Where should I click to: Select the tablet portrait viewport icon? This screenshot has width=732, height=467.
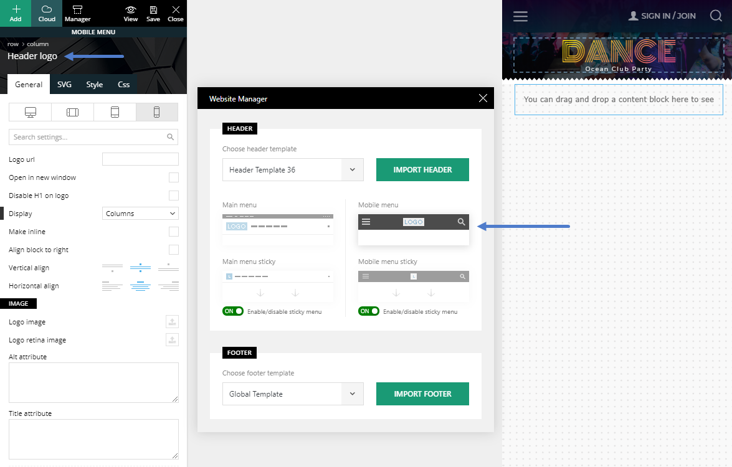pos(115,112)
